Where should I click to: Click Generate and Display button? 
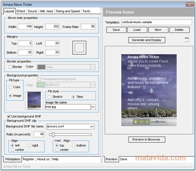[x=147, y=40]
